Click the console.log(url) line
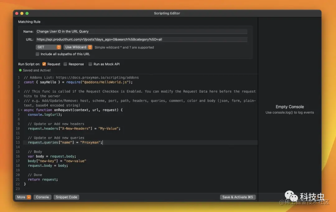Viewport: 336px width, 212px height. point(45,115)
